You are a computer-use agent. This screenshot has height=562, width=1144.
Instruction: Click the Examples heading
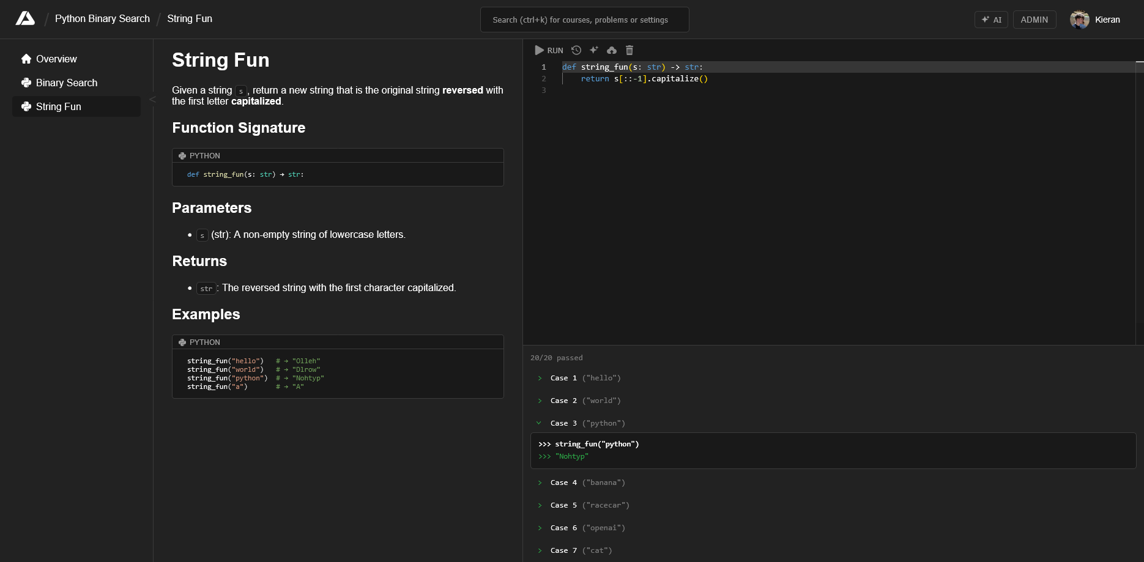[x=206, y=314]
